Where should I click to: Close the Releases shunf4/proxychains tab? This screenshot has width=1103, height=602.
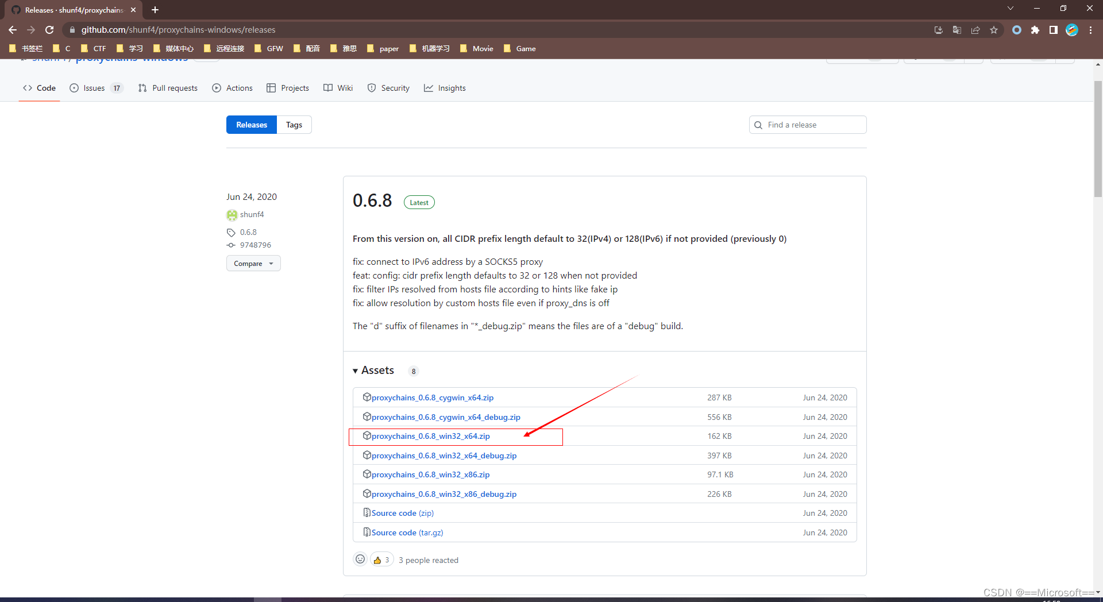[133, 10]
